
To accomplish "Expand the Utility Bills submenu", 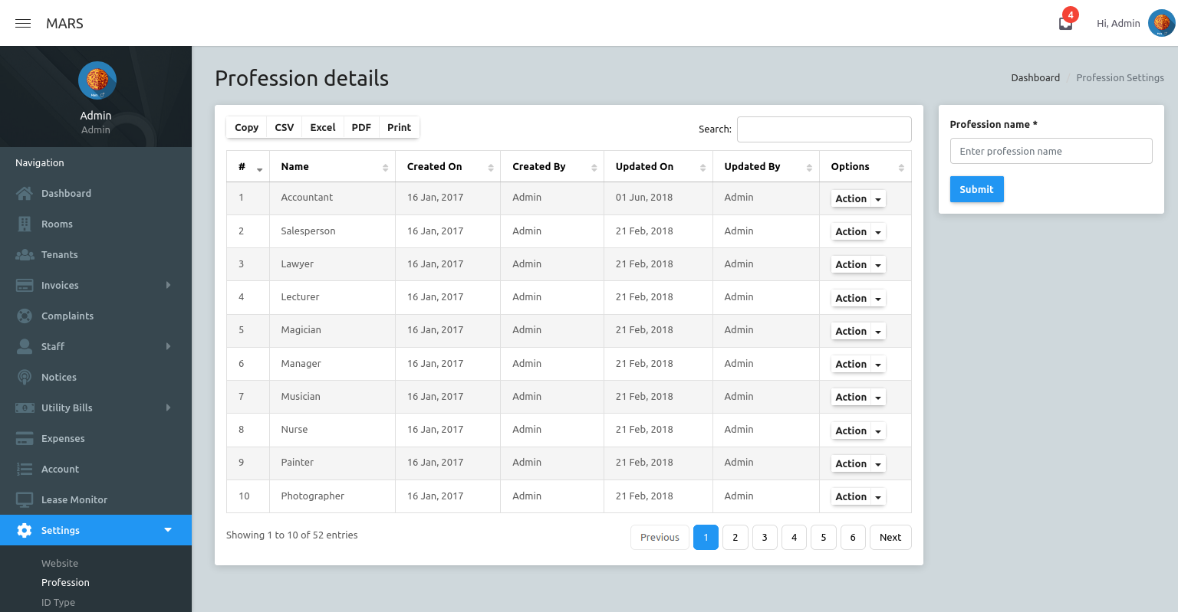I will click(x=168, y=407).
